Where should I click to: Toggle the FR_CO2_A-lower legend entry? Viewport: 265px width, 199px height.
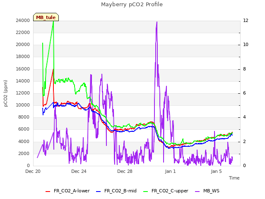pos(67,191)
